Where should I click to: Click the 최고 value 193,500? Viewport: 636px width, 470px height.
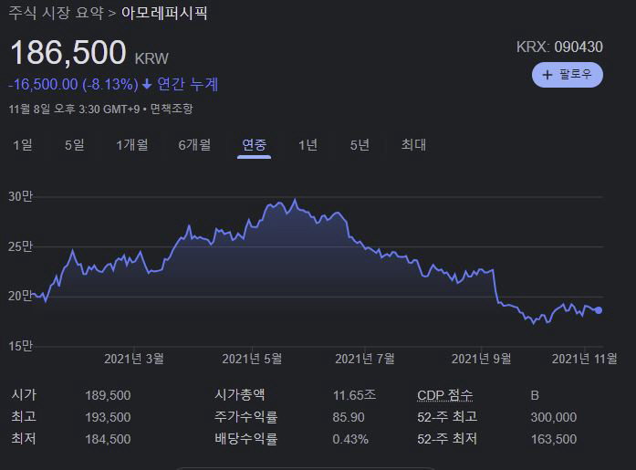tap(108, 417)
